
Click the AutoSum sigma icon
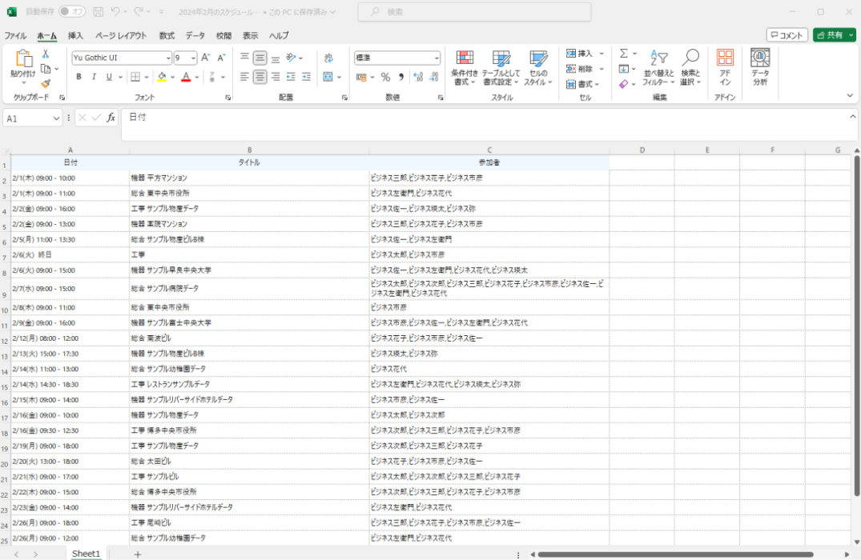coord(624,54)
